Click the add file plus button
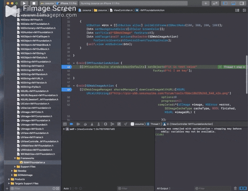Image resolution: width=248 pixels, height=191 pixels. click(x=7, y=188)
